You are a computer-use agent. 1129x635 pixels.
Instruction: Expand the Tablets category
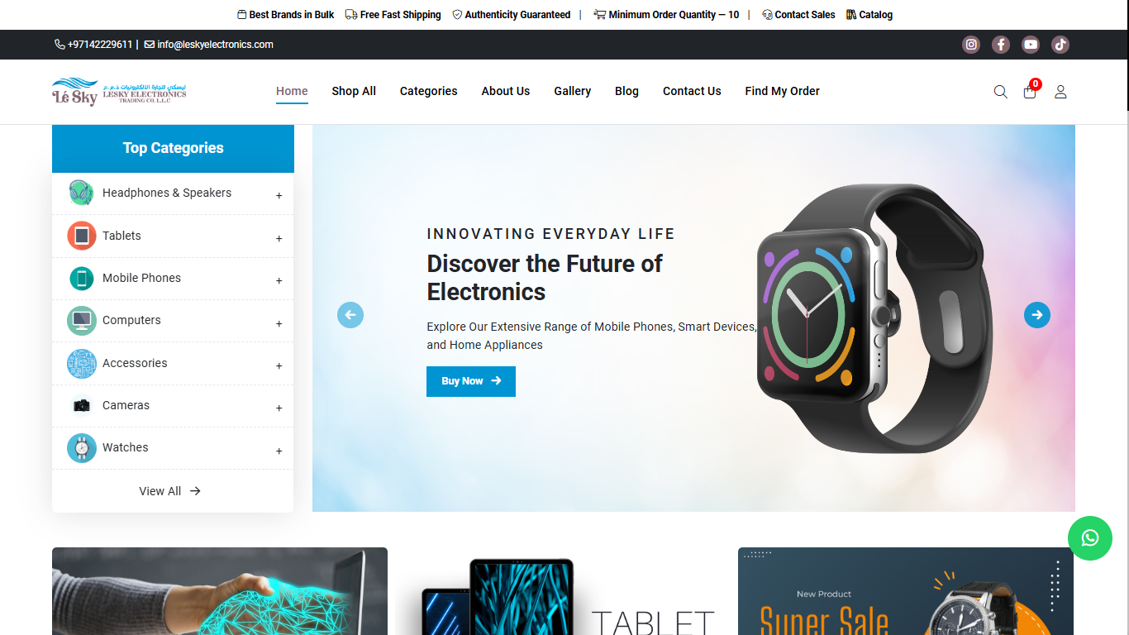279,238
